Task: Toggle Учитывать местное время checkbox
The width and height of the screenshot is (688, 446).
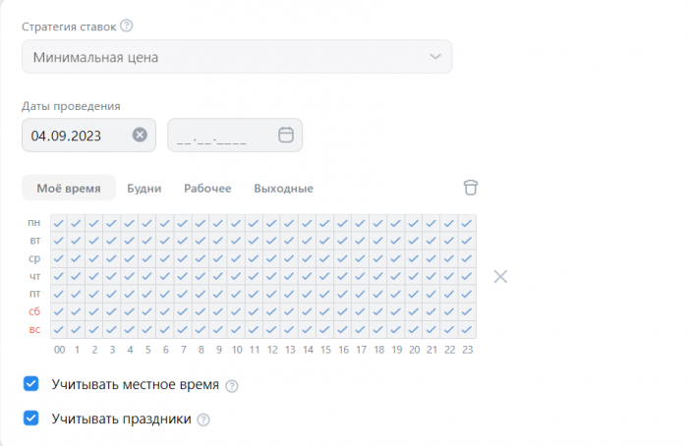Action: (31, 384)
